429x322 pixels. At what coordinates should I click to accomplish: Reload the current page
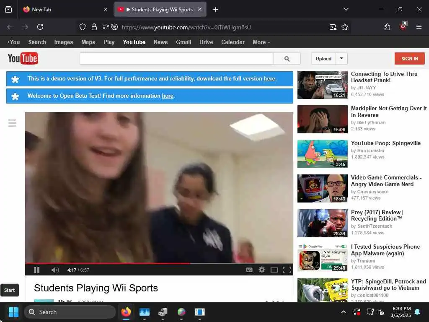pos(40,27)
